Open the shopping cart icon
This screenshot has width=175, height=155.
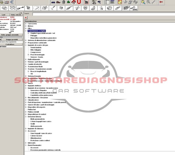86,2
